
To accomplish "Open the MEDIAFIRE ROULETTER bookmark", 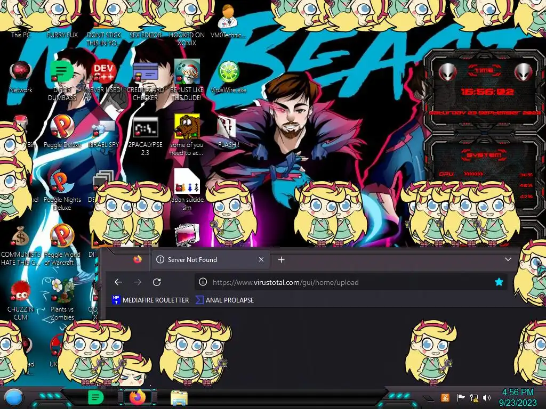I will click(150, 300).
